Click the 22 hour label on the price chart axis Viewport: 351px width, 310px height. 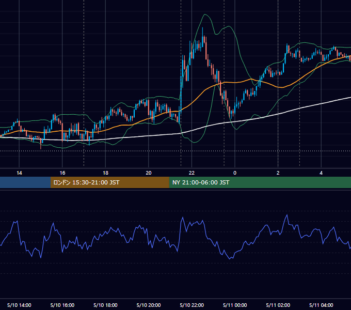point(192,173)
